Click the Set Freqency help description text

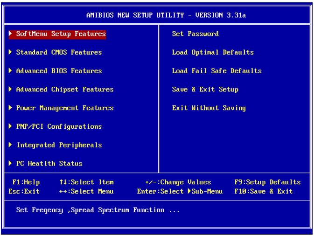(x=98, y=210)
